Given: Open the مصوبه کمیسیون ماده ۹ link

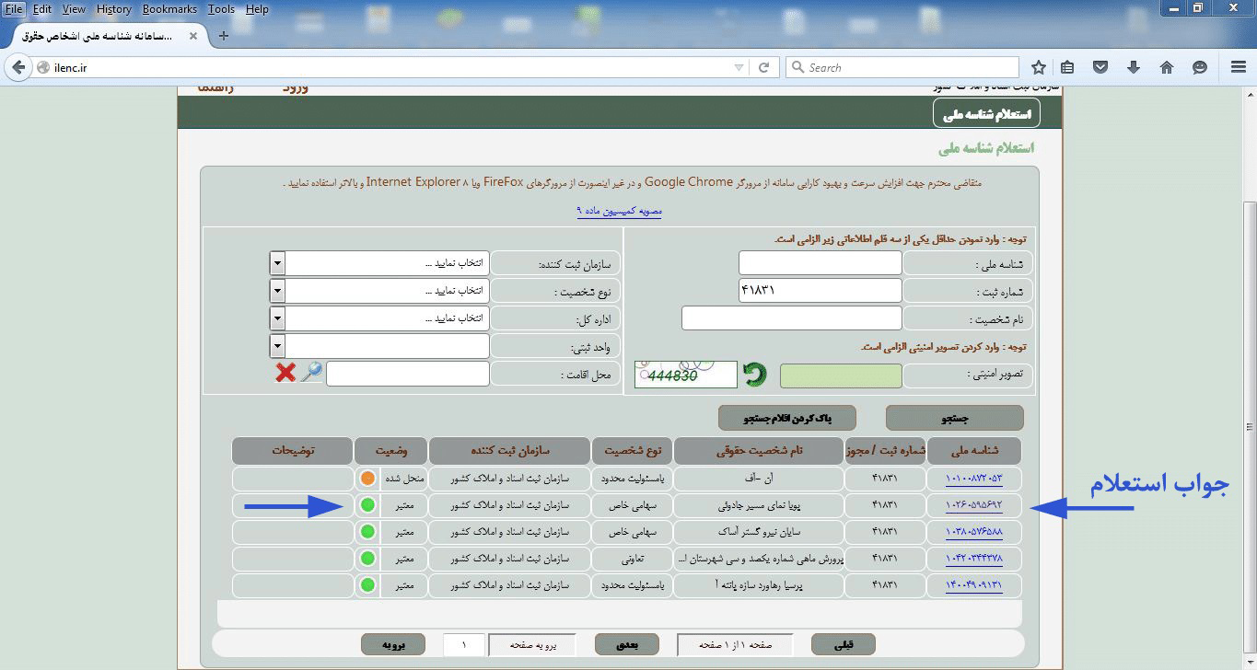Looking at the screenshot, I should coord(620,211).
